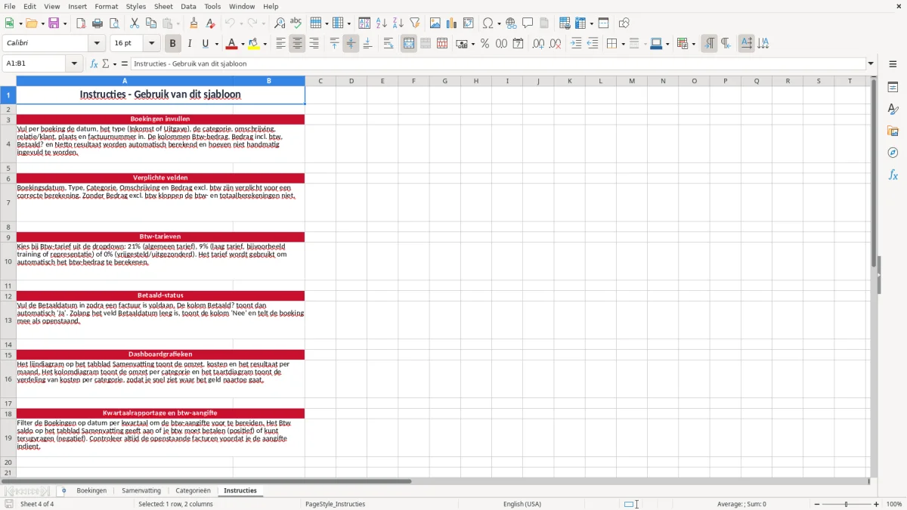Switch to the Boekingen sheet tab
This screenshot has height=510, width=907.
[91, 490]
